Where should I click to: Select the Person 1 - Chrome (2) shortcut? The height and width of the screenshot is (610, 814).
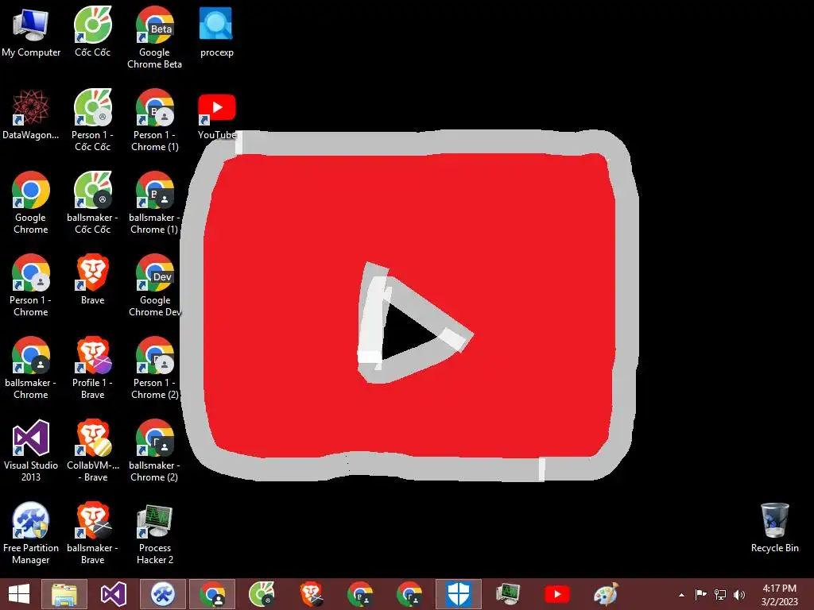(x=154, y=367)
